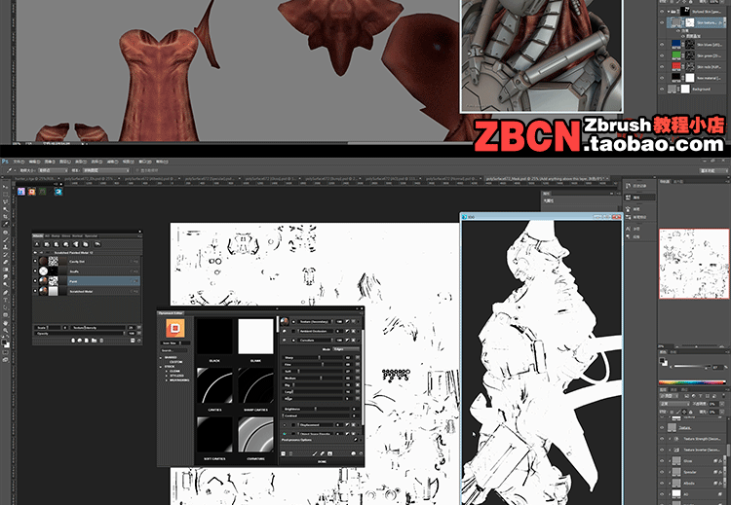Hide the Background layer in upper window
Viewport: 731px width, 505px height.
tap(662, 89)
